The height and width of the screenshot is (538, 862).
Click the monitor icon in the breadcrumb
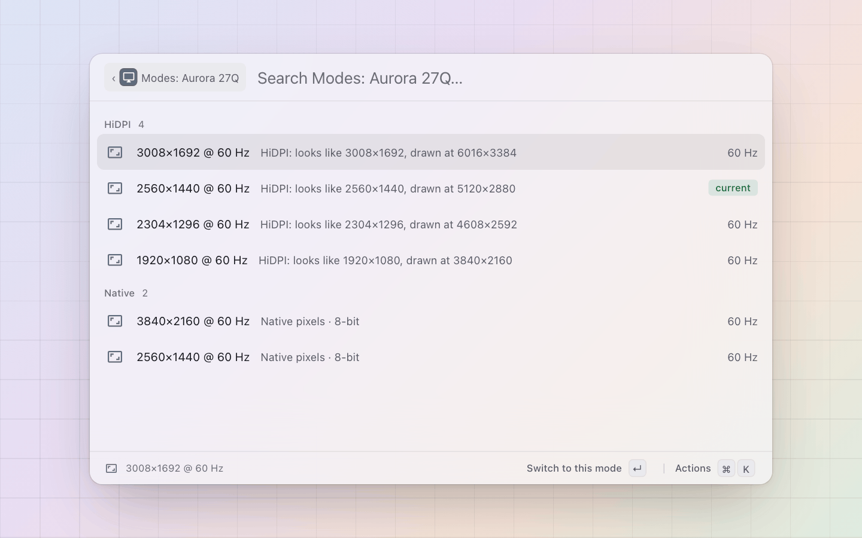click(128, 78)
